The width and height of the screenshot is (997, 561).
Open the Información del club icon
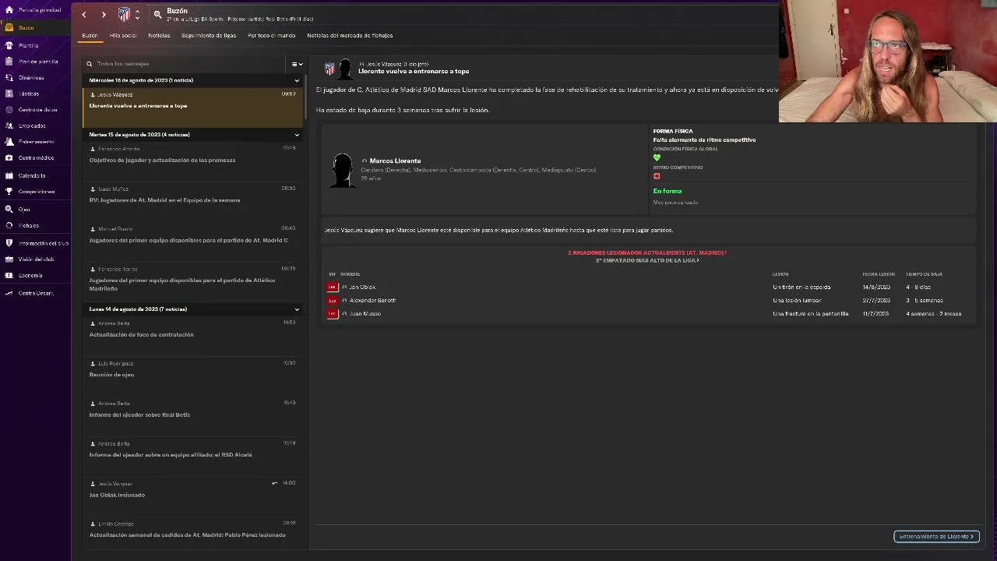click(9, 243)
